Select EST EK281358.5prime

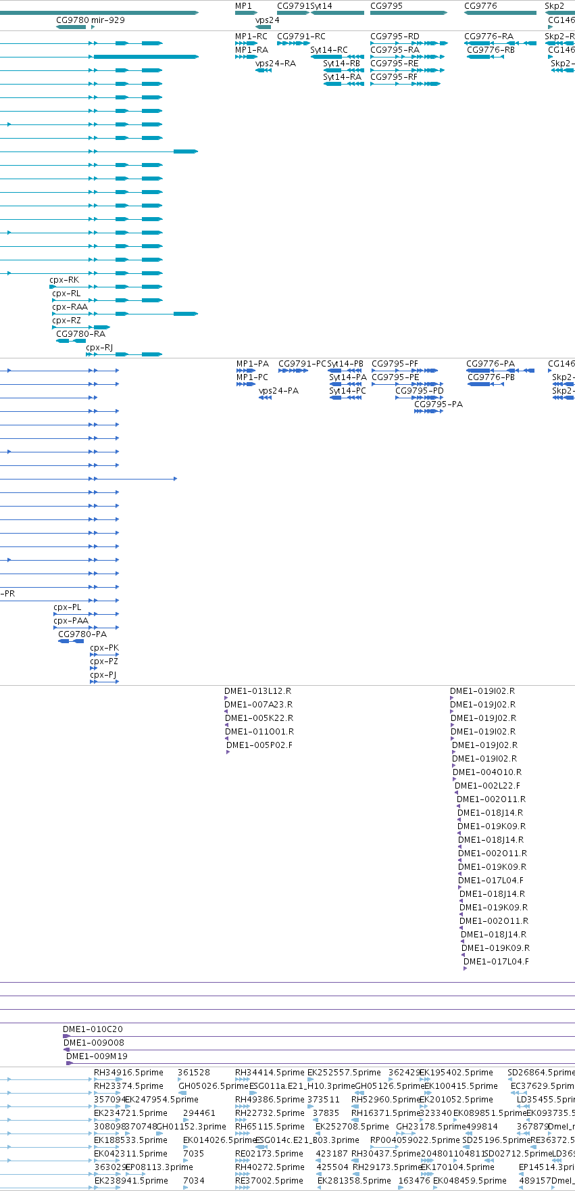click(354, 1181)
